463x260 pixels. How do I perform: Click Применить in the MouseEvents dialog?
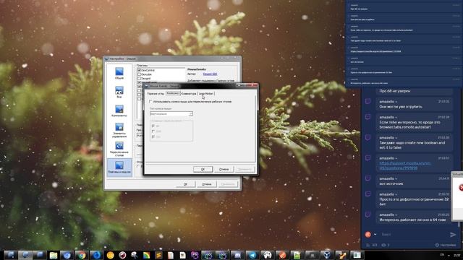245,169
